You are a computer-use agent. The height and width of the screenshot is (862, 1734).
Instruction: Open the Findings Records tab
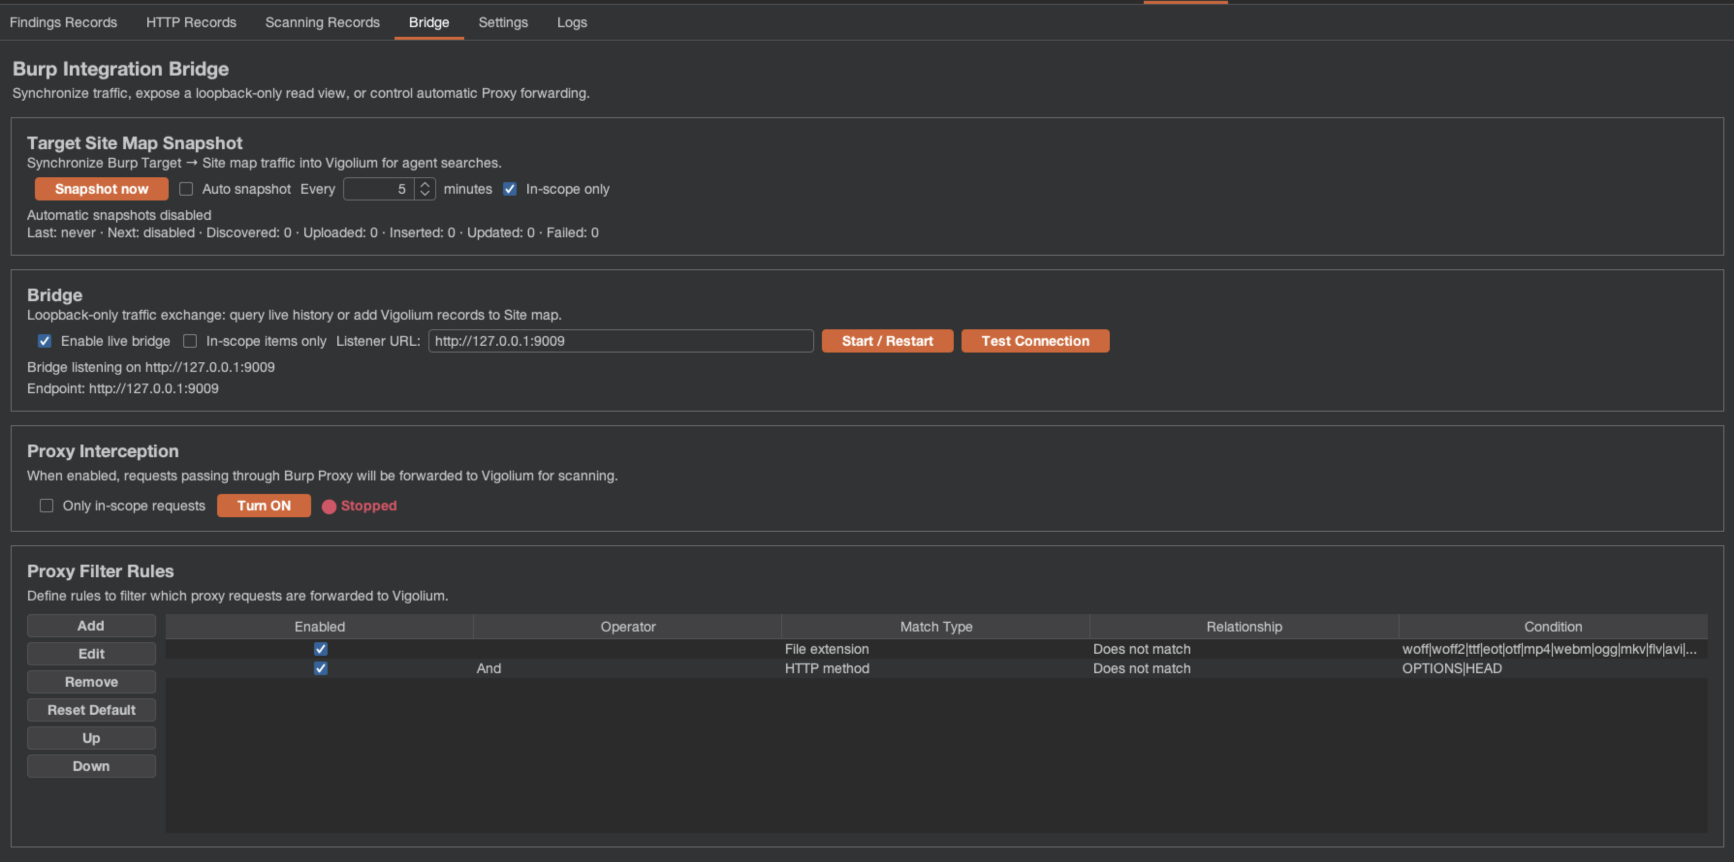pos(63,22)
